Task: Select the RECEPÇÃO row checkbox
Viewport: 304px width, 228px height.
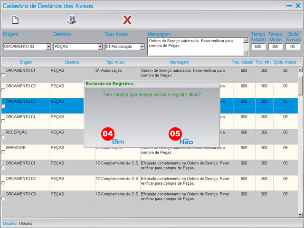Action: coord(3,137)
